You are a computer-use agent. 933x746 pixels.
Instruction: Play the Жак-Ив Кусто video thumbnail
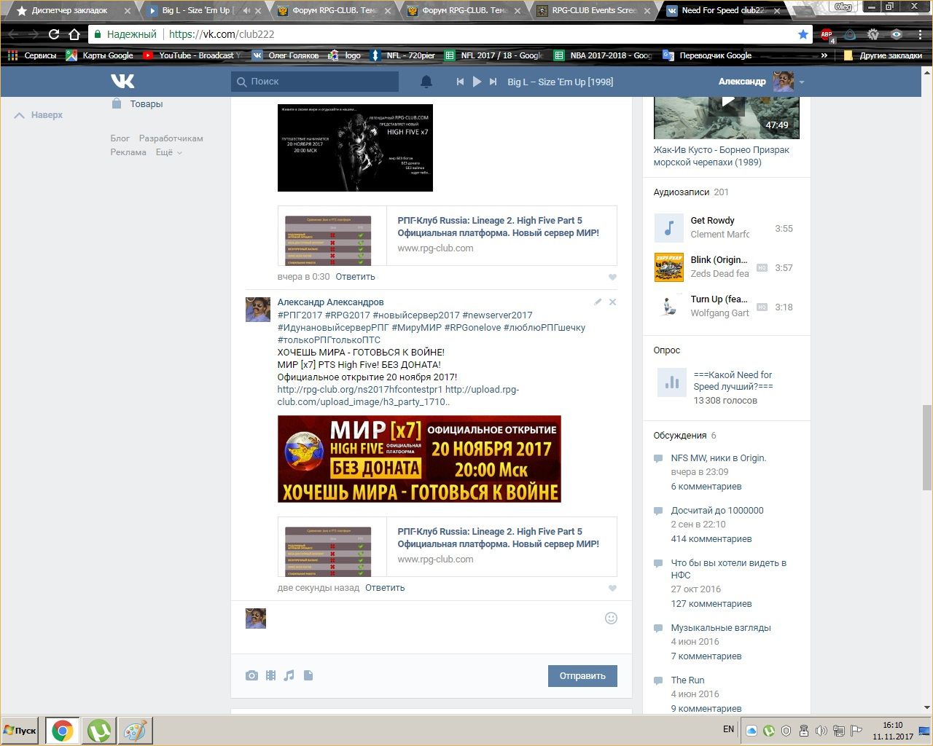point(727,117)
